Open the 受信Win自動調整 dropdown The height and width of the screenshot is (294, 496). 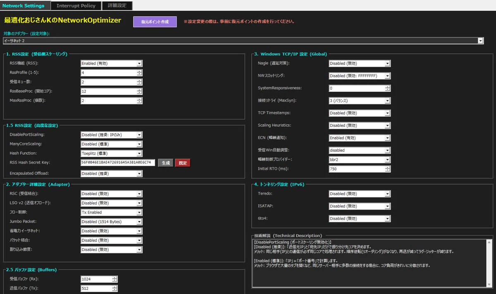[360, 150]
